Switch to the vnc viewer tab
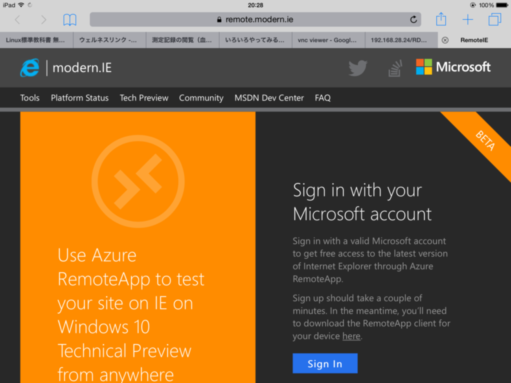The height and width of the screenshot is (383, 511). (328, 40)
